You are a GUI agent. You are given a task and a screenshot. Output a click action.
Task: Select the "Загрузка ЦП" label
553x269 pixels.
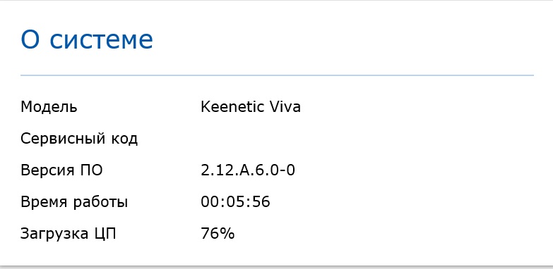[68, 234]
